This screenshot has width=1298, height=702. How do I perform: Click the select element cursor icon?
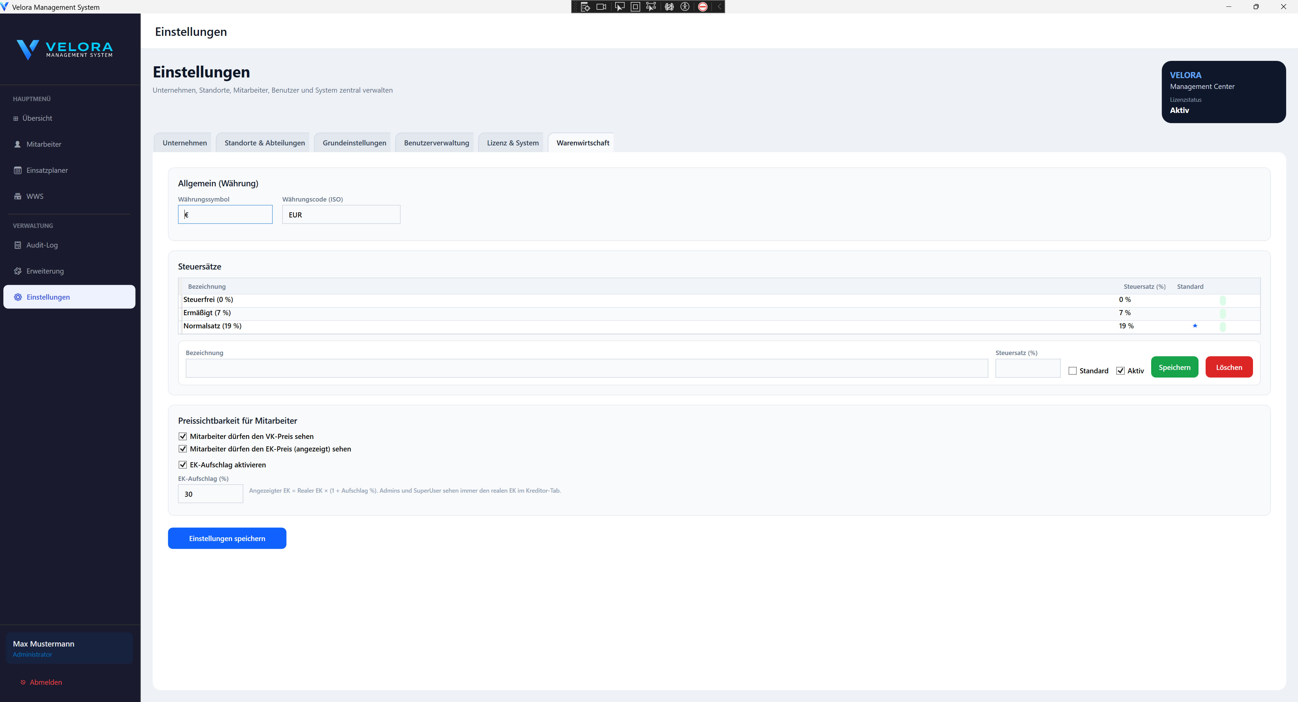coord(619,6)
